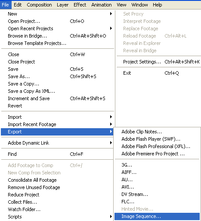The width and height of the screenshot is (201, 221).
Task: Choose Save As...
Action: point(57,76)
